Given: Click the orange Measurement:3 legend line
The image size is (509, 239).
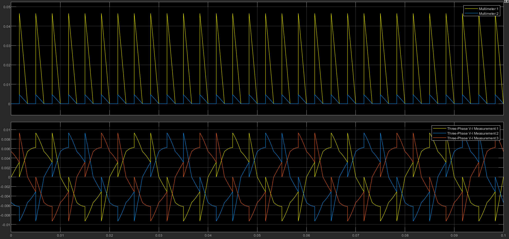Looking at the screenshot, I should [439, 138].
